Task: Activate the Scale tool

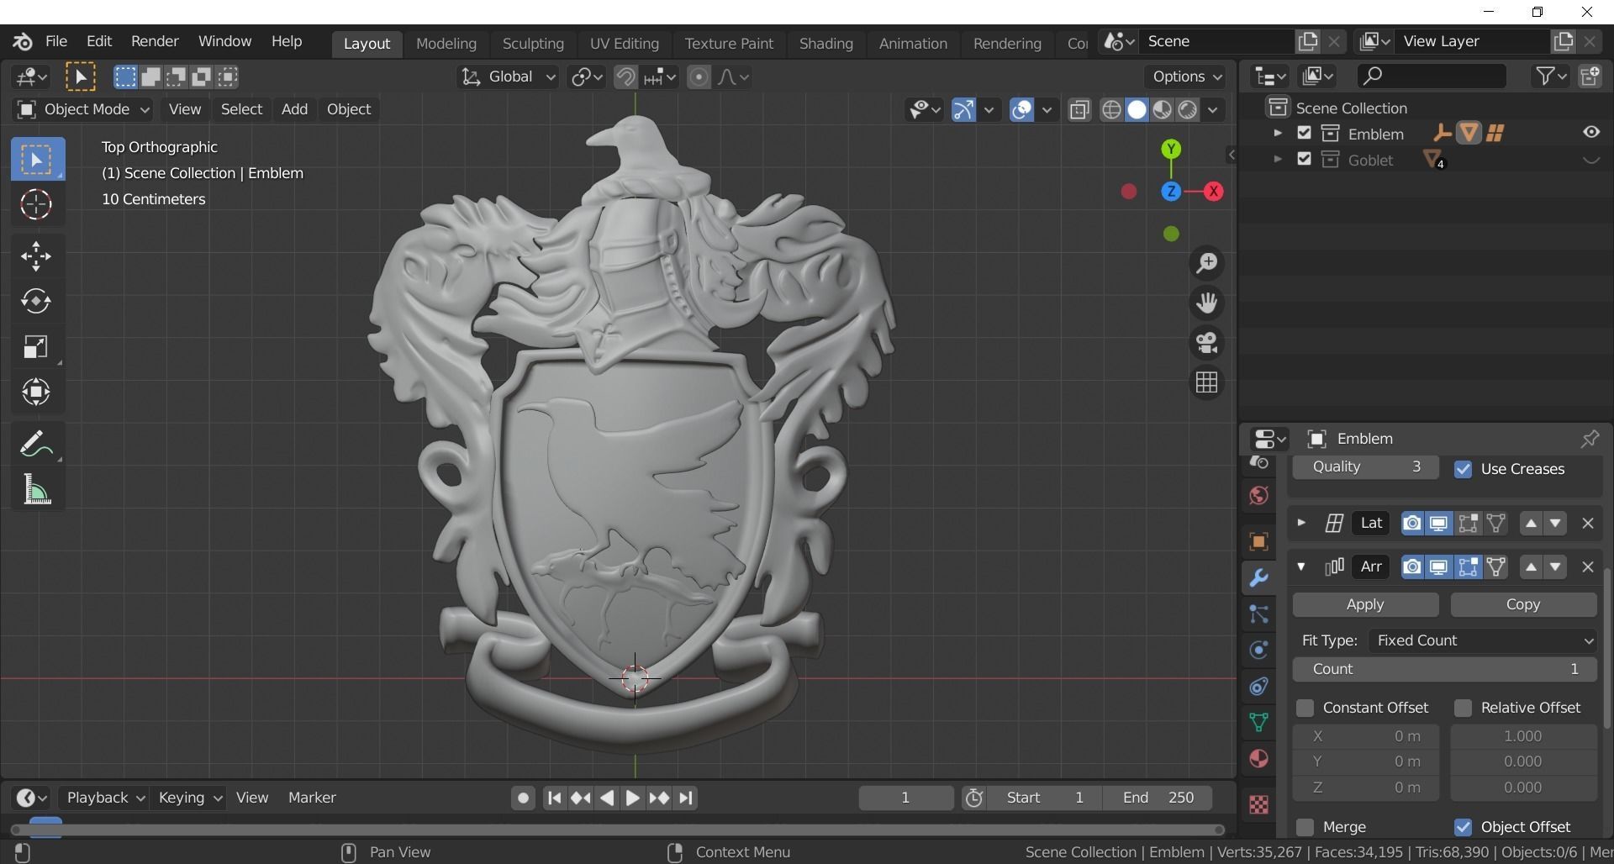Action: [x=36, y=347]
